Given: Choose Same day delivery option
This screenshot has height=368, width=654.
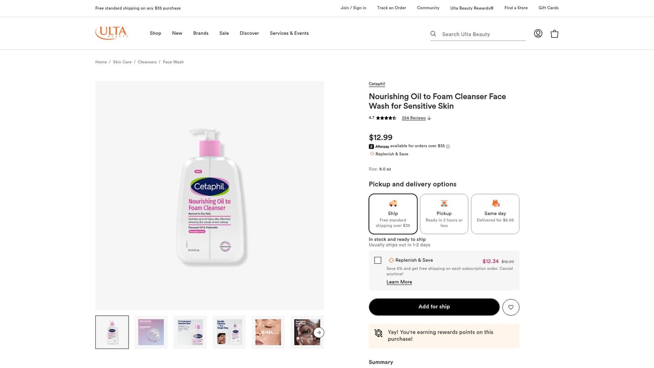Looking at the screenshot, I should coord(495,214).
